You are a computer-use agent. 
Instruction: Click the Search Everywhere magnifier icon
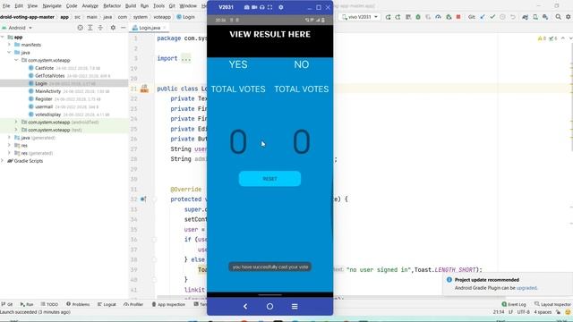click(x=558, y=17)
